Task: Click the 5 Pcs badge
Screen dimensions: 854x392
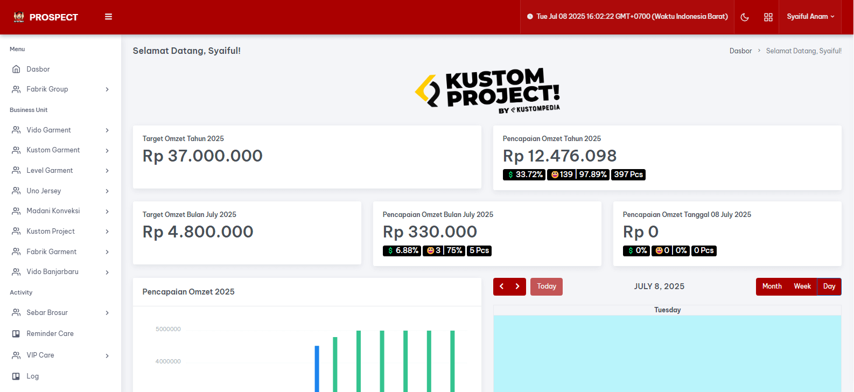Action: [x=479, y=250]
